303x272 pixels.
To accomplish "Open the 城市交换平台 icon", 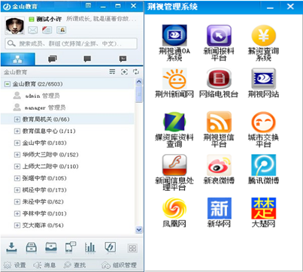I will click(x=263, y=122).
